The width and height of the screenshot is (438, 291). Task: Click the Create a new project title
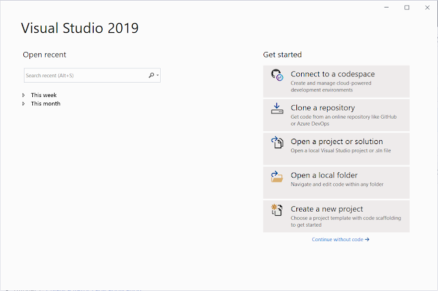[x=327, y=209]
